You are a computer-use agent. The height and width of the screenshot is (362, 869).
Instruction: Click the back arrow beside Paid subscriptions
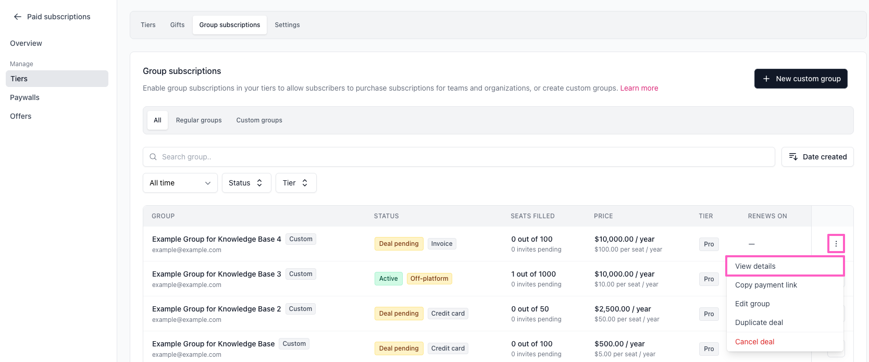click(x=18, y=17)
